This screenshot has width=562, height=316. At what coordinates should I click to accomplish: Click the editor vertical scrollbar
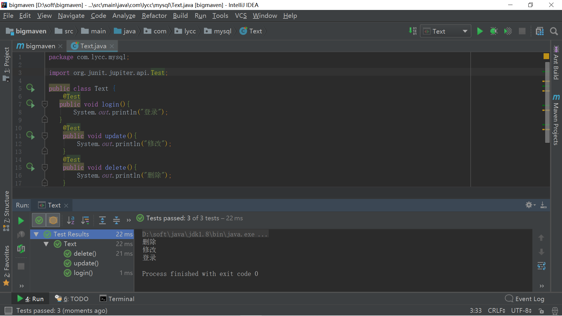tap(547, 102)
